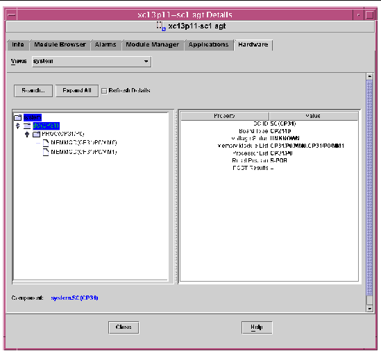Click the MEMMOD(CP31/P0/MM1) document icon
This screenshot has width=381, height=351.
pos(46,152)
